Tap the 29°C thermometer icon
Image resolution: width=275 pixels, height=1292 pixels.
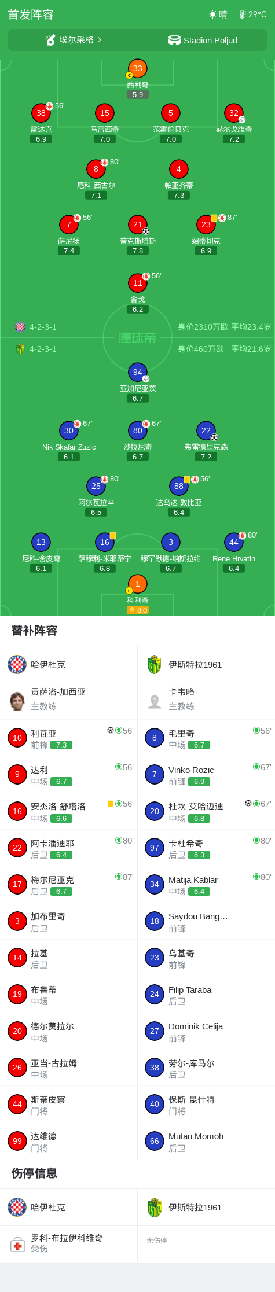point(243,14)
